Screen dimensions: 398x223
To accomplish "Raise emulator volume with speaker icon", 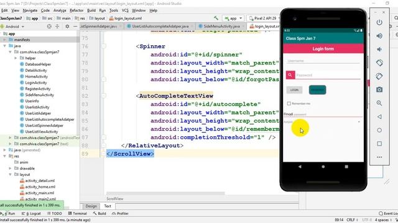I will 379,36.
